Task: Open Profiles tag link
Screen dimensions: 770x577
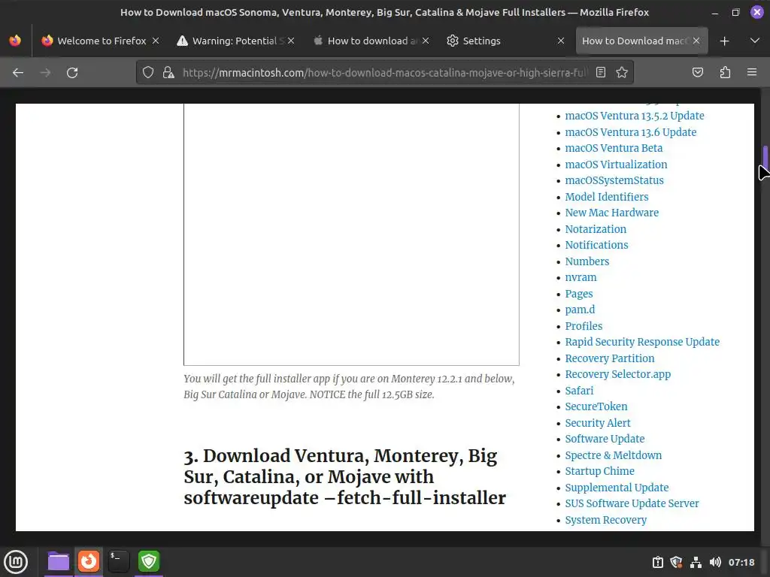Action: (x=584, y=326)
